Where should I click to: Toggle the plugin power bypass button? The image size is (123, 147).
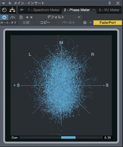click(x=4, y=17)
